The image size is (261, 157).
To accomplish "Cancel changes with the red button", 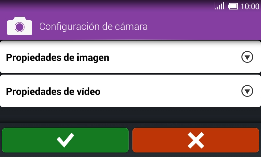I will (x=196, y=140).
